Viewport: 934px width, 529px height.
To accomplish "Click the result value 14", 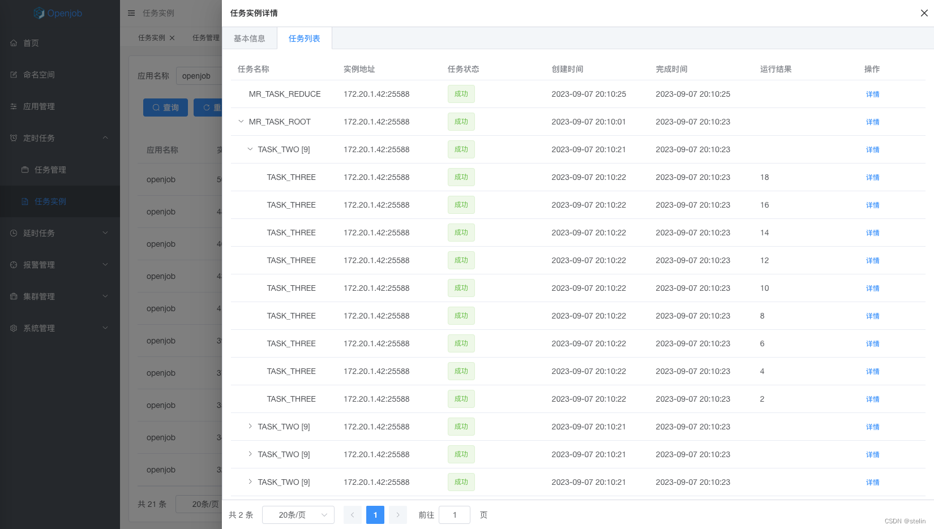I will tap(765, 233).
